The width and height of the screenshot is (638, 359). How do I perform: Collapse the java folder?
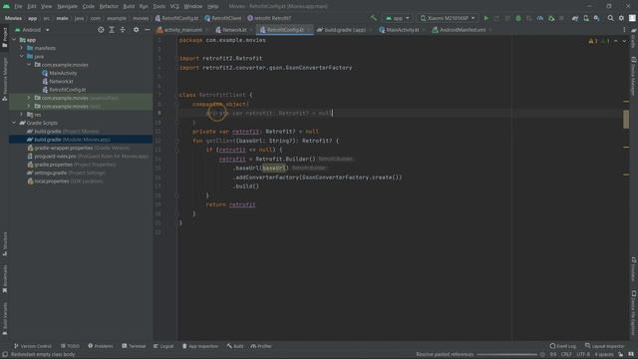click(22, 56)
